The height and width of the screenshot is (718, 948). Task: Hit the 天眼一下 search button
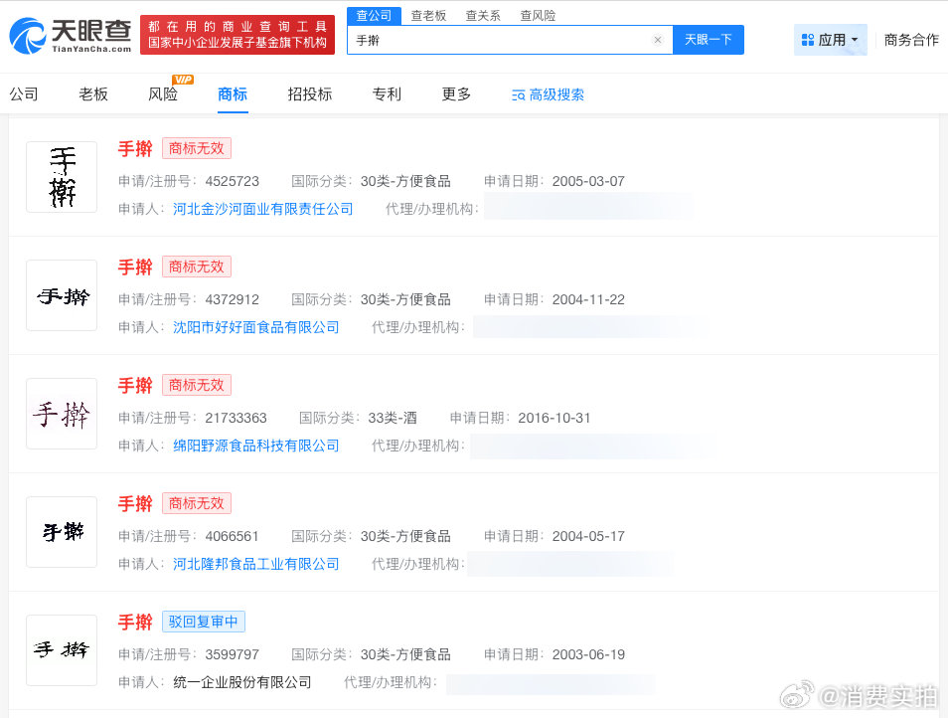(708, 40)
